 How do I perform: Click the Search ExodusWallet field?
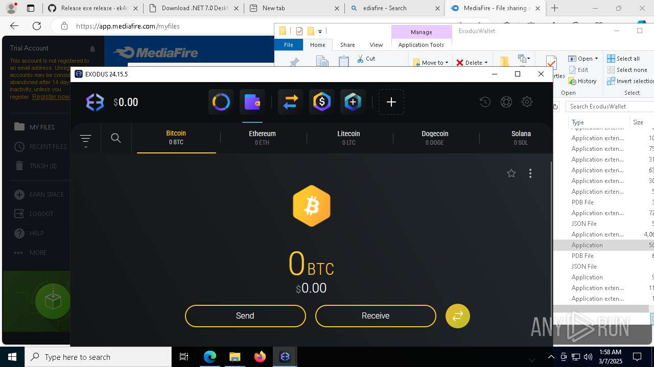(610, 106)
